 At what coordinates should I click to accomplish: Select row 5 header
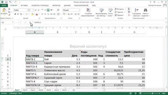click(8, 70)
